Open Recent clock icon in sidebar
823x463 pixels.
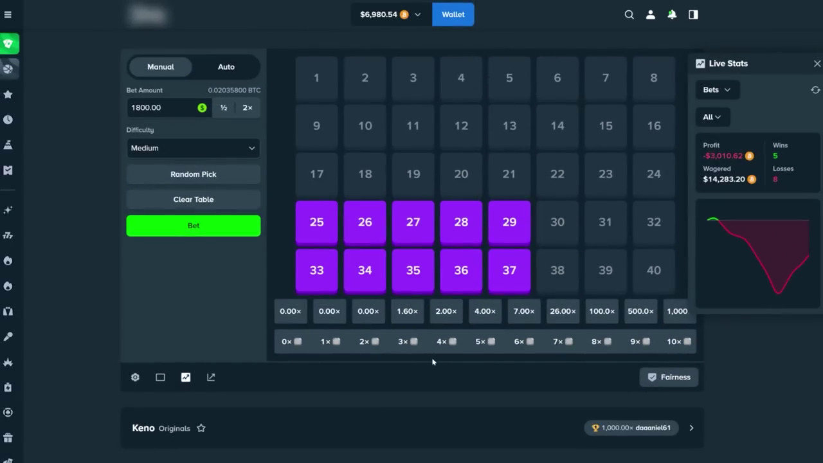tap(8, 120)
